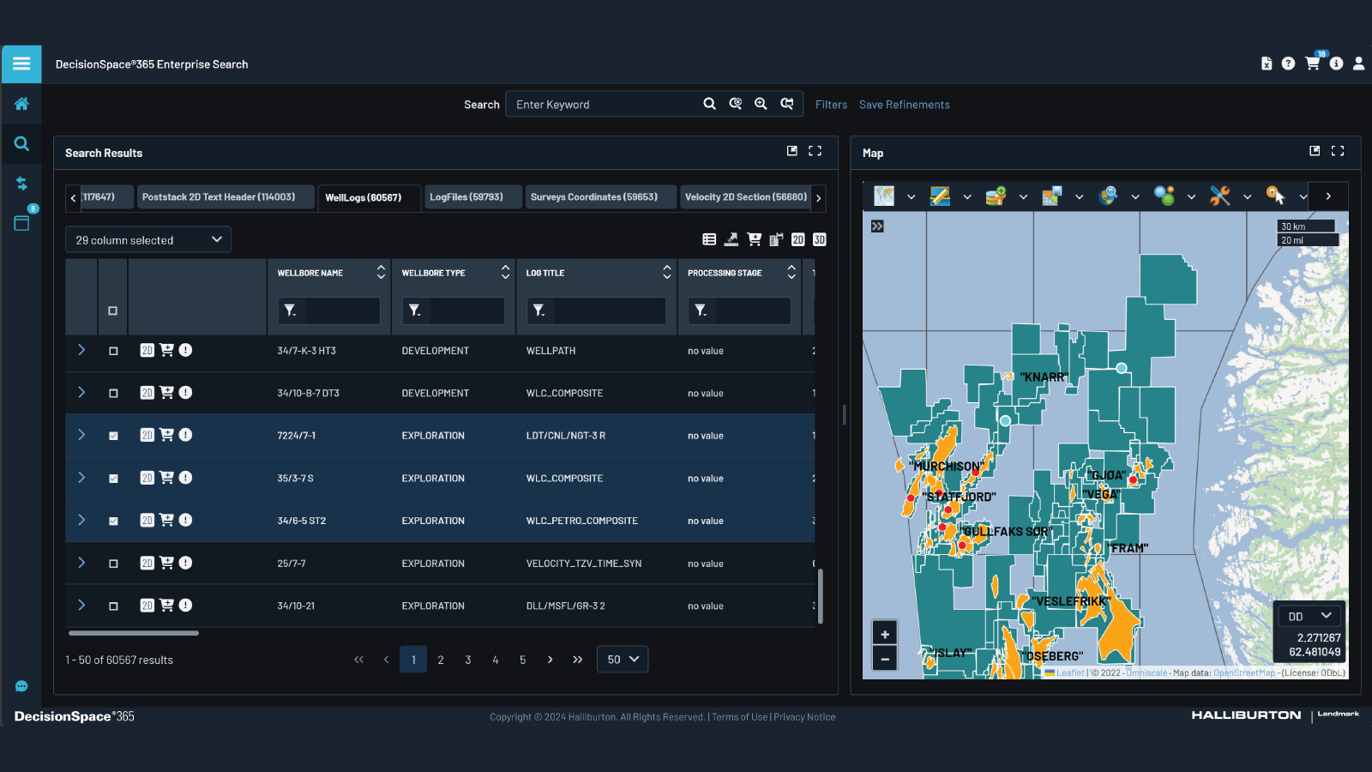This screenshot has height=772, width=1372.
Task: Click the Enter Keyword search field
Action: 605,104
